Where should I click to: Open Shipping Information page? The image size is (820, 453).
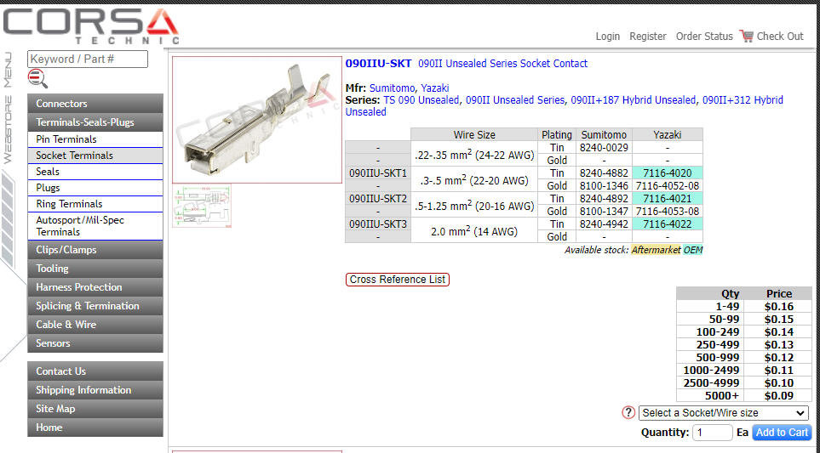coord(95,390)
